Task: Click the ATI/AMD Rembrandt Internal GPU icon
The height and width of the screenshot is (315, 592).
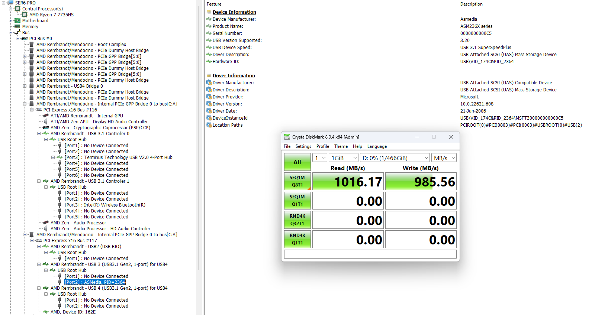Action: coord(46,116)
